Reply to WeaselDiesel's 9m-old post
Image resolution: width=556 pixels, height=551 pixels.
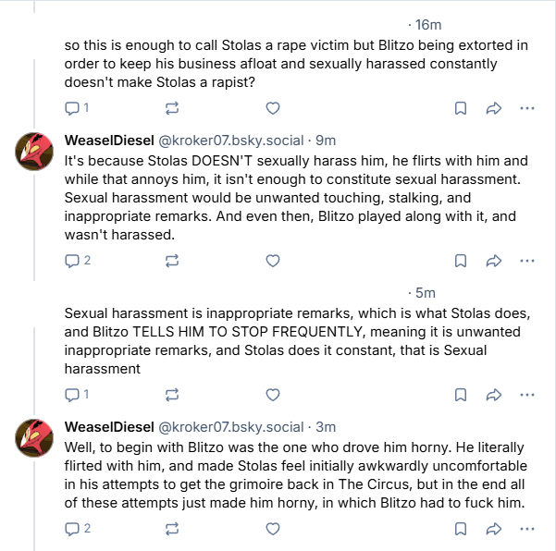(x=73, y=261)
